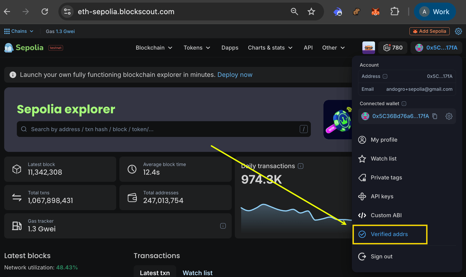Click the Total addresses 247,013,754 card
This screenshot has height=277, width=466.
pyautogui.click(x=175, y=198)
